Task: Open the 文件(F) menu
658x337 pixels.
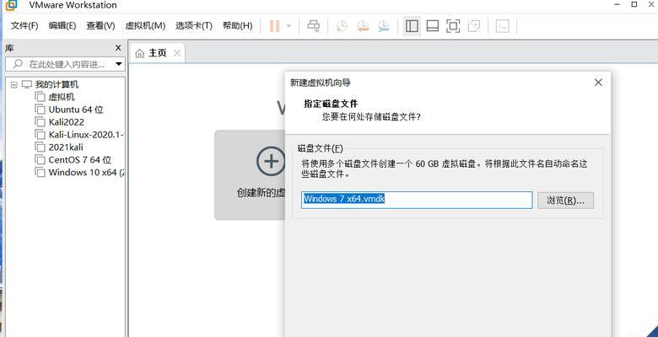Action: tap(24, 25)
